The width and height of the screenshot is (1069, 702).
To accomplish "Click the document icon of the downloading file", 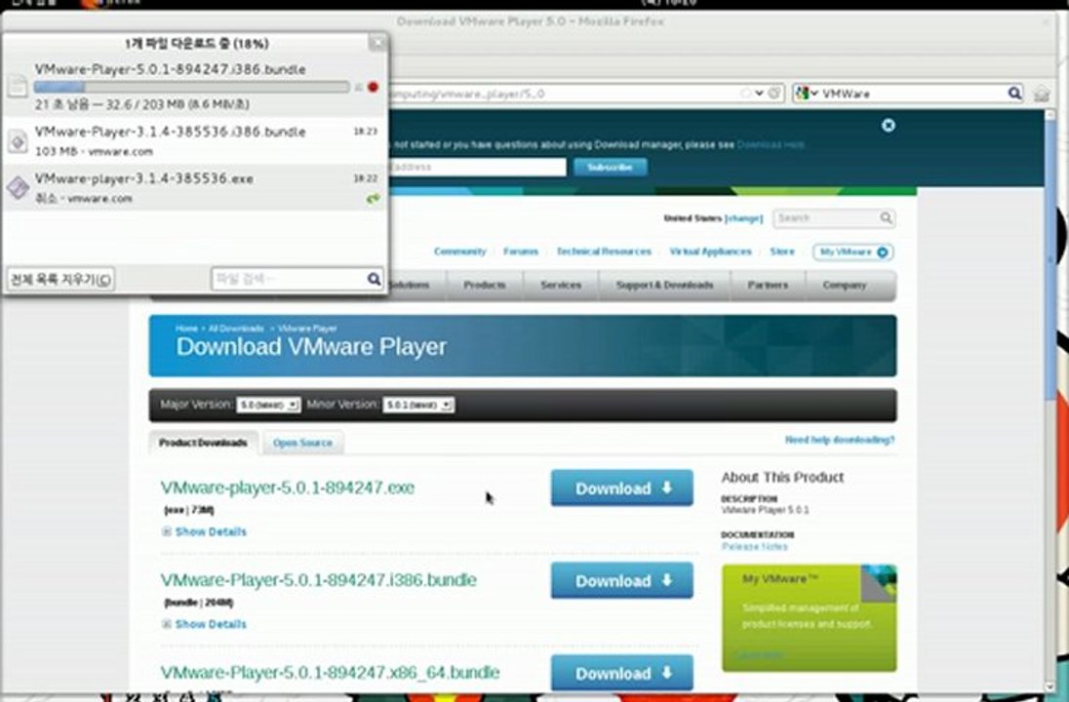I will tap(18, 86).
